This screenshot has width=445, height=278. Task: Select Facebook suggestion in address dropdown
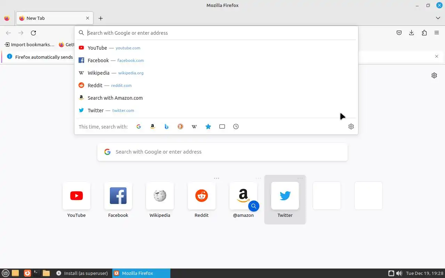216,60
